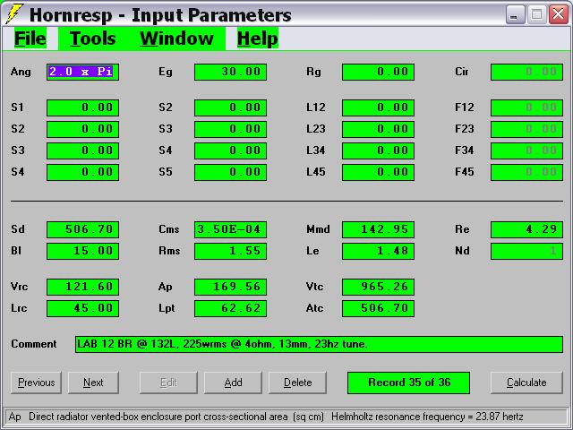The image size is (573, 430).
Task: Select the Le field showing 1.48
Action: click(x=378, y=251)
